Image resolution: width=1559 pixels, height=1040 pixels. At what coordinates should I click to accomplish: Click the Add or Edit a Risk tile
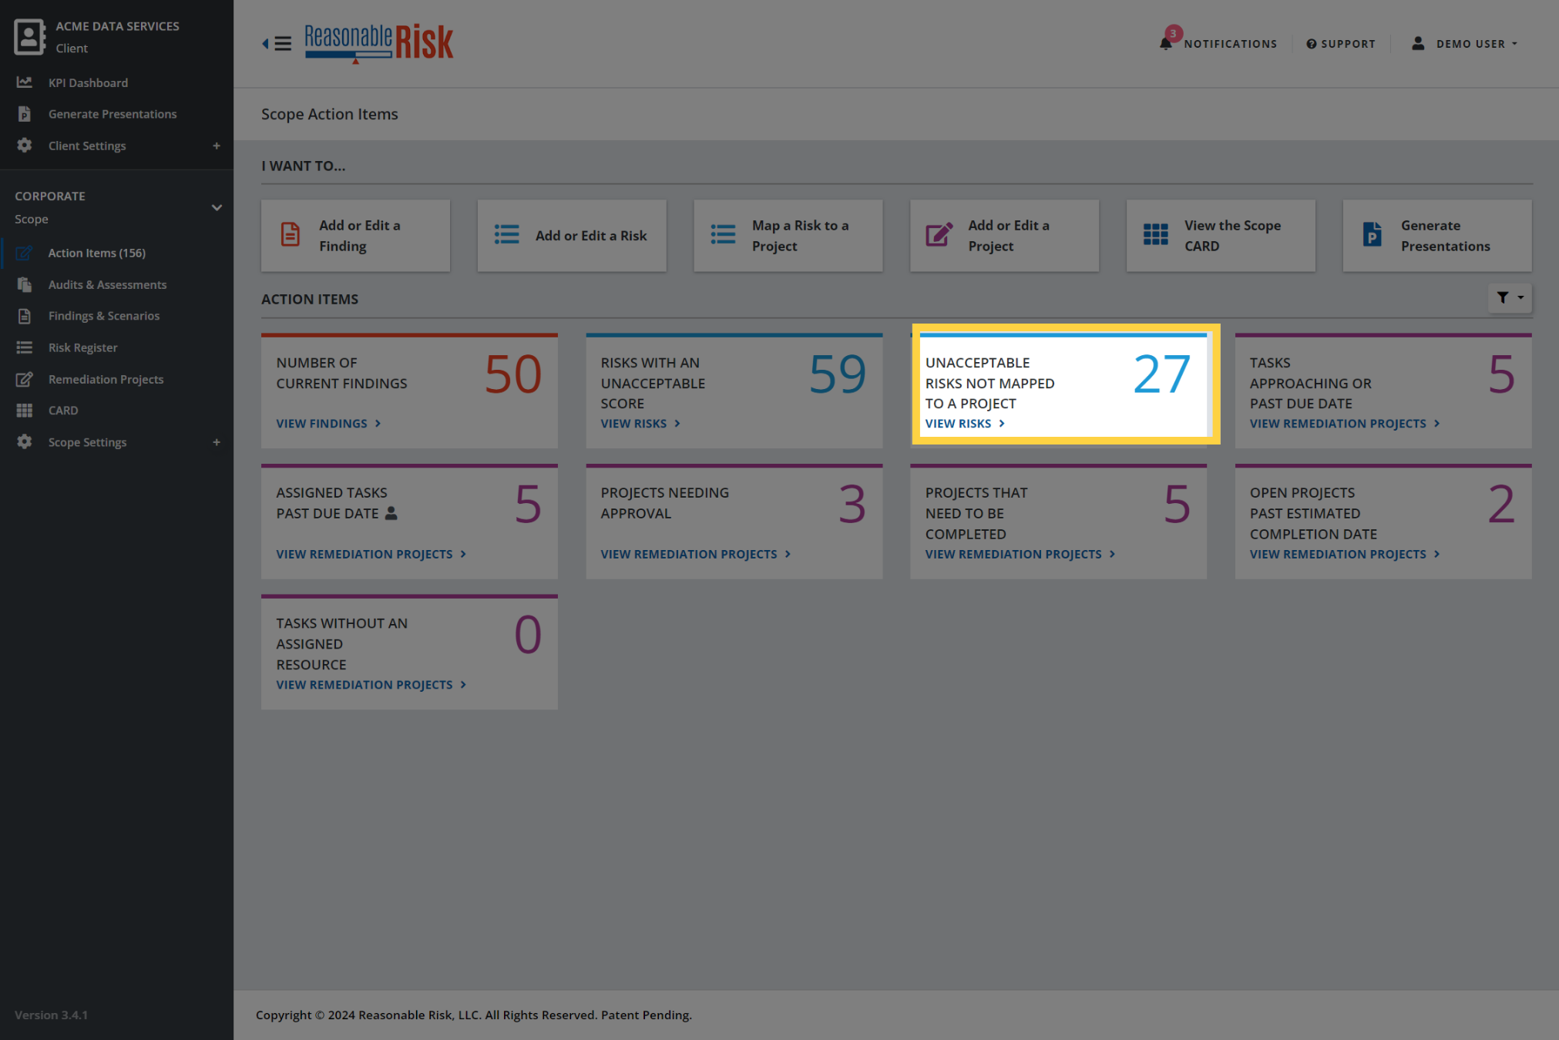click(x=572, y=236)
